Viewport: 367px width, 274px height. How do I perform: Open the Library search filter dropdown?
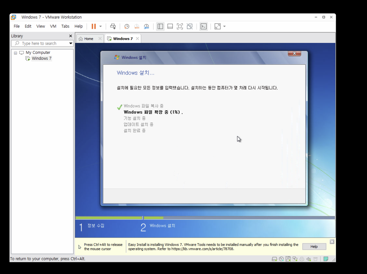point(71,43)
